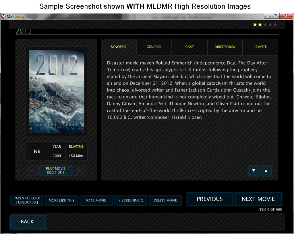Click the MainLobby app icon in title bar
Image resolution: width=294 pixels, height=234 pixels.
(3, 16)
